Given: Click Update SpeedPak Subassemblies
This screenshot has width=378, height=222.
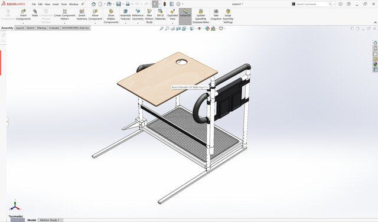Looking at the screenshot, I should tap(201, 17).
